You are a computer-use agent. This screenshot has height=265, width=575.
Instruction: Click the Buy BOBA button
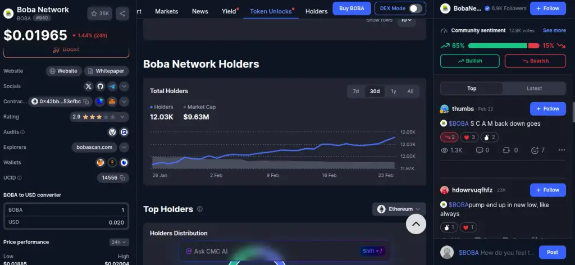coord(352,8)
